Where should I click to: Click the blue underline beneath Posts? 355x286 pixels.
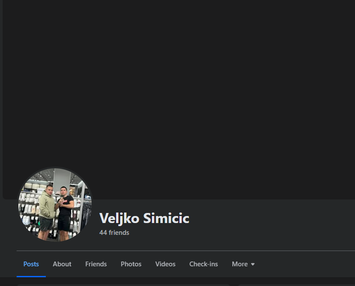(x=31, y=276)
